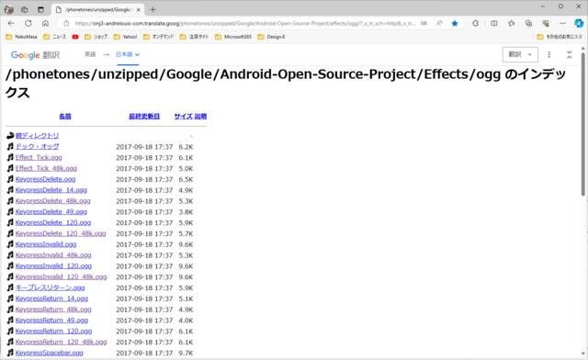
Task: Open KeypressDelete_48k.ogg file link
Action: point(53,200)
